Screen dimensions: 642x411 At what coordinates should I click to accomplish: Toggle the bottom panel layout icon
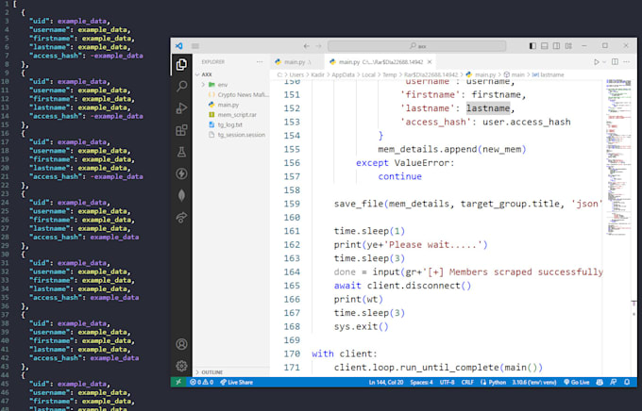point(545,46)
